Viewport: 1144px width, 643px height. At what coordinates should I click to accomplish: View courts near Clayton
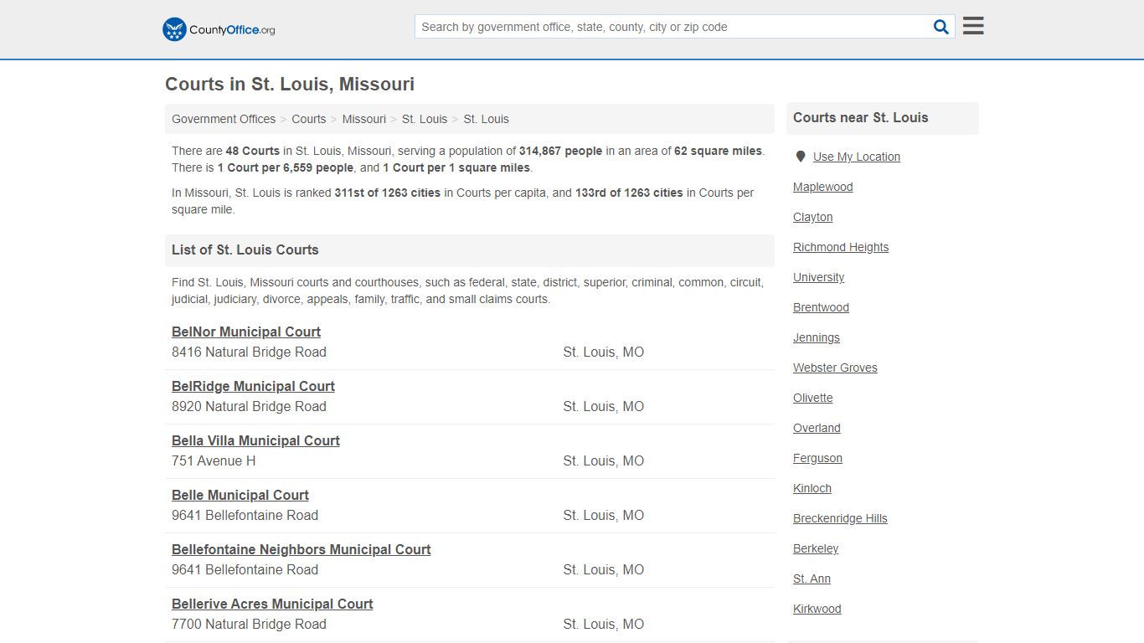tap(813, 217)
